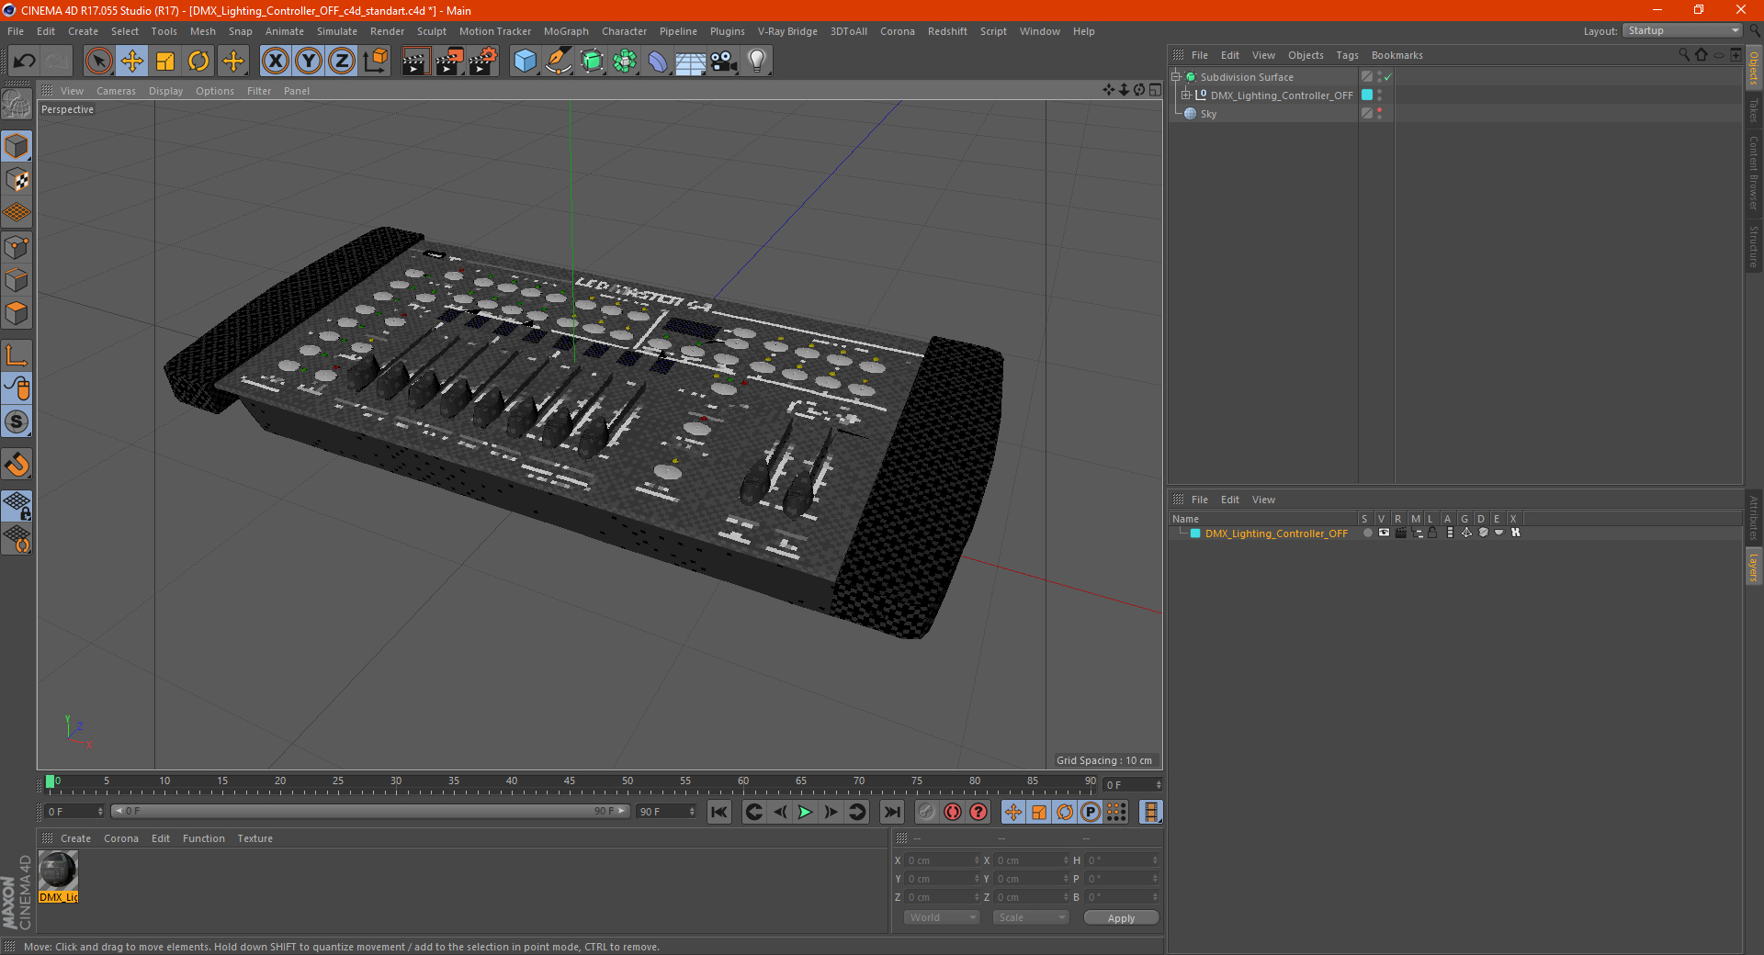Click the magnet Snap icon

point(17,465)
